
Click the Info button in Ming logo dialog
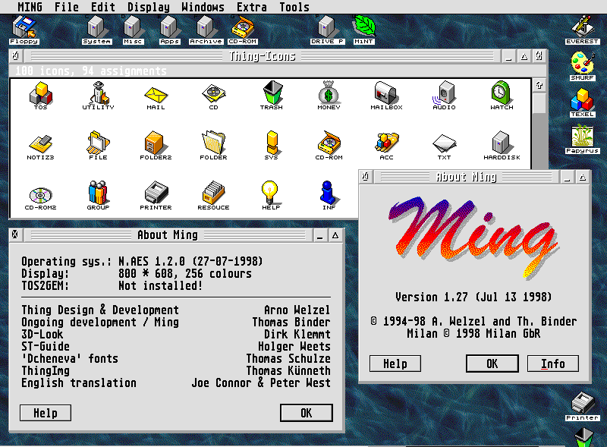pos(553,364)
